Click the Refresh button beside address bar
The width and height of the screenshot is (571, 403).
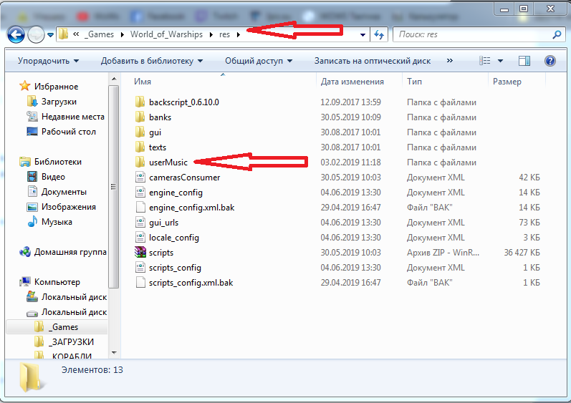pyautogui.click(x=379, y=35)
